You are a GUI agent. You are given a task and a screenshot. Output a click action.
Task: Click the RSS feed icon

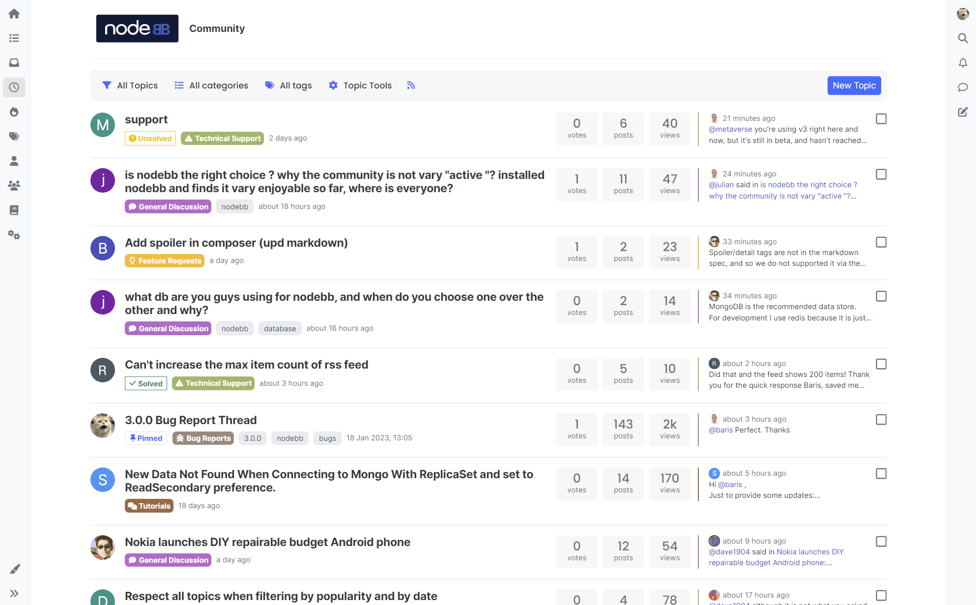(411, 86)
